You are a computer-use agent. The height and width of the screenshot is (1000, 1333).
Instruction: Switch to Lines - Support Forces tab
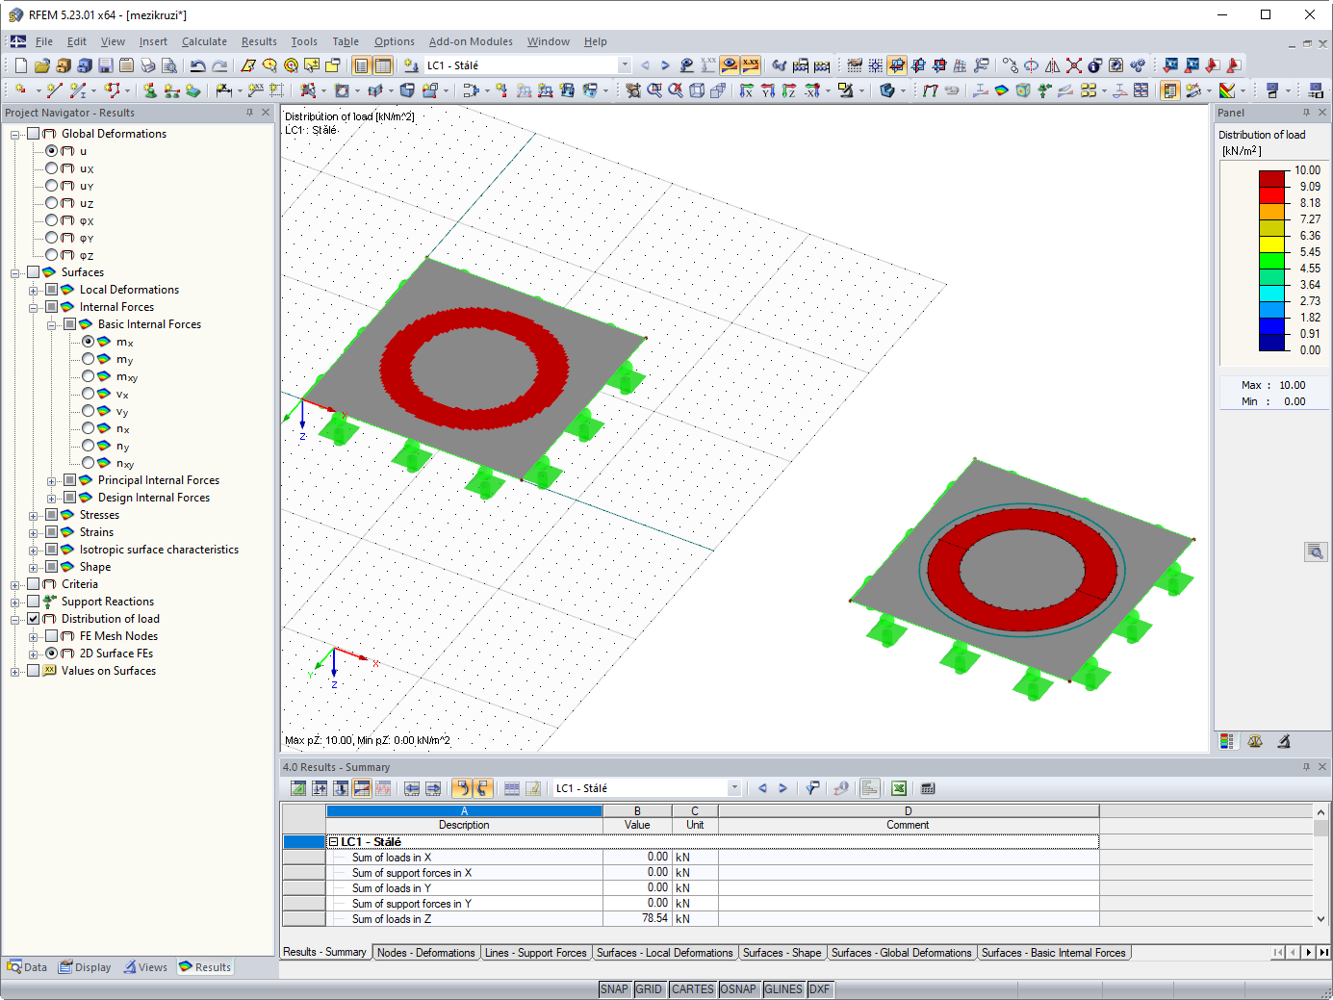click(536, 953)
